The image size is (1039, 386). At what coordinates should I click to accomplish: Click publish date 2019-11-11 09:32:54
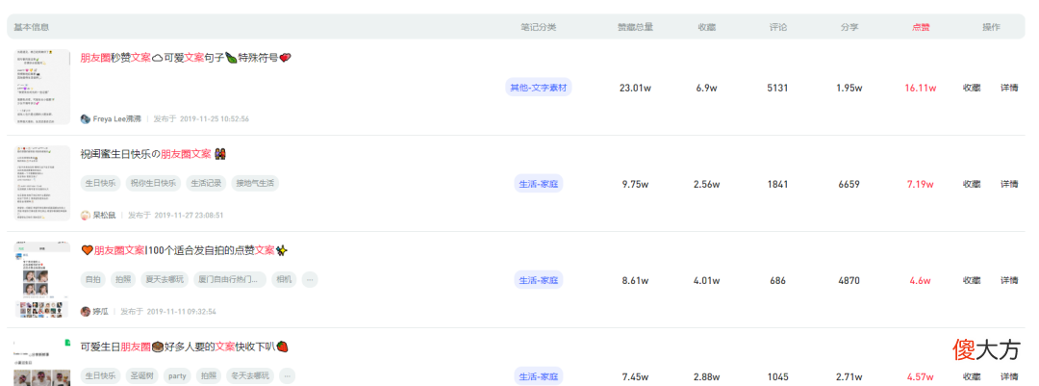pyautogui.click(x=181, y=311)
